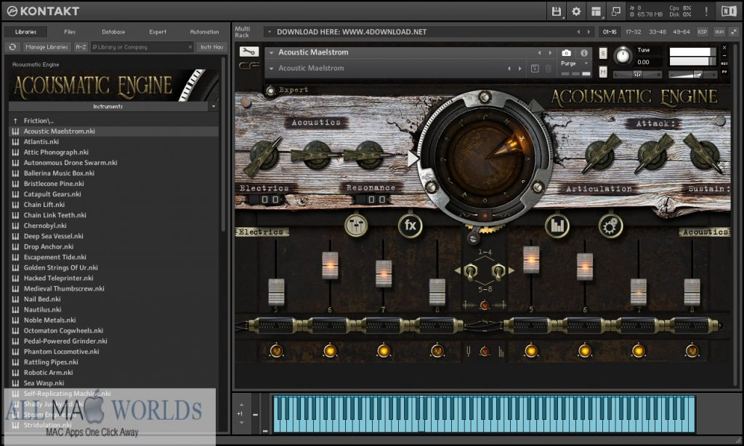Click the A-Z sort button

click(81, 47)
